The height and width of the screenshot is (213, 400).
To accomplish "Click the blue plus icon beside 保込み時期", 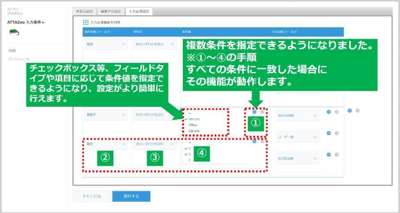I will coord(329,112).
